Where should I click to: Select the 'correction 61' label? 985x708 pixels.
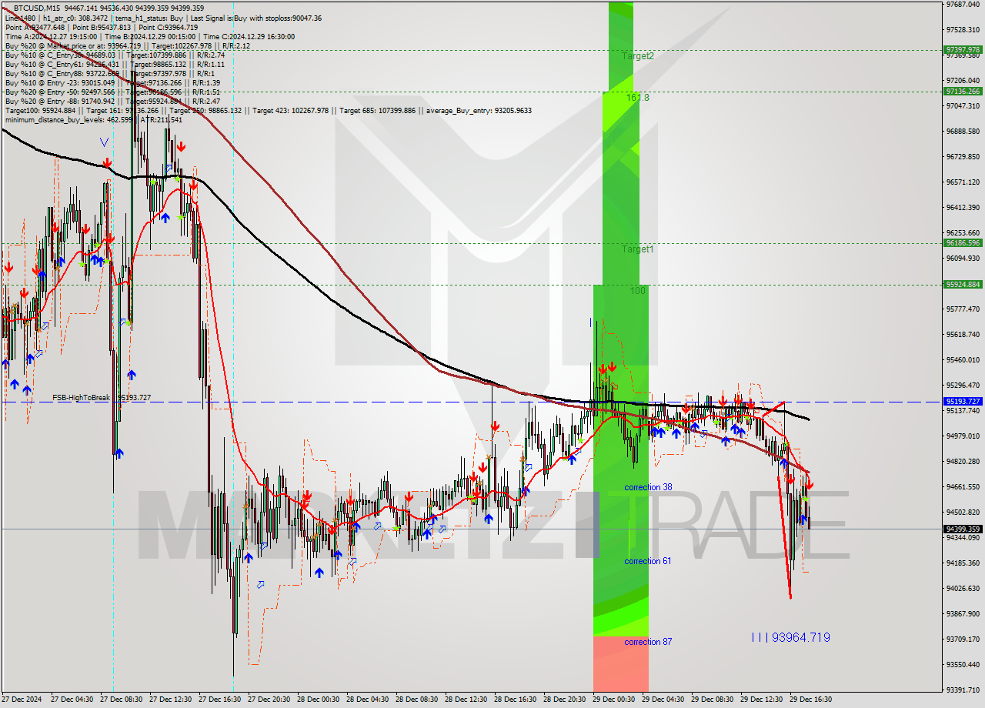tap(648, 561)
